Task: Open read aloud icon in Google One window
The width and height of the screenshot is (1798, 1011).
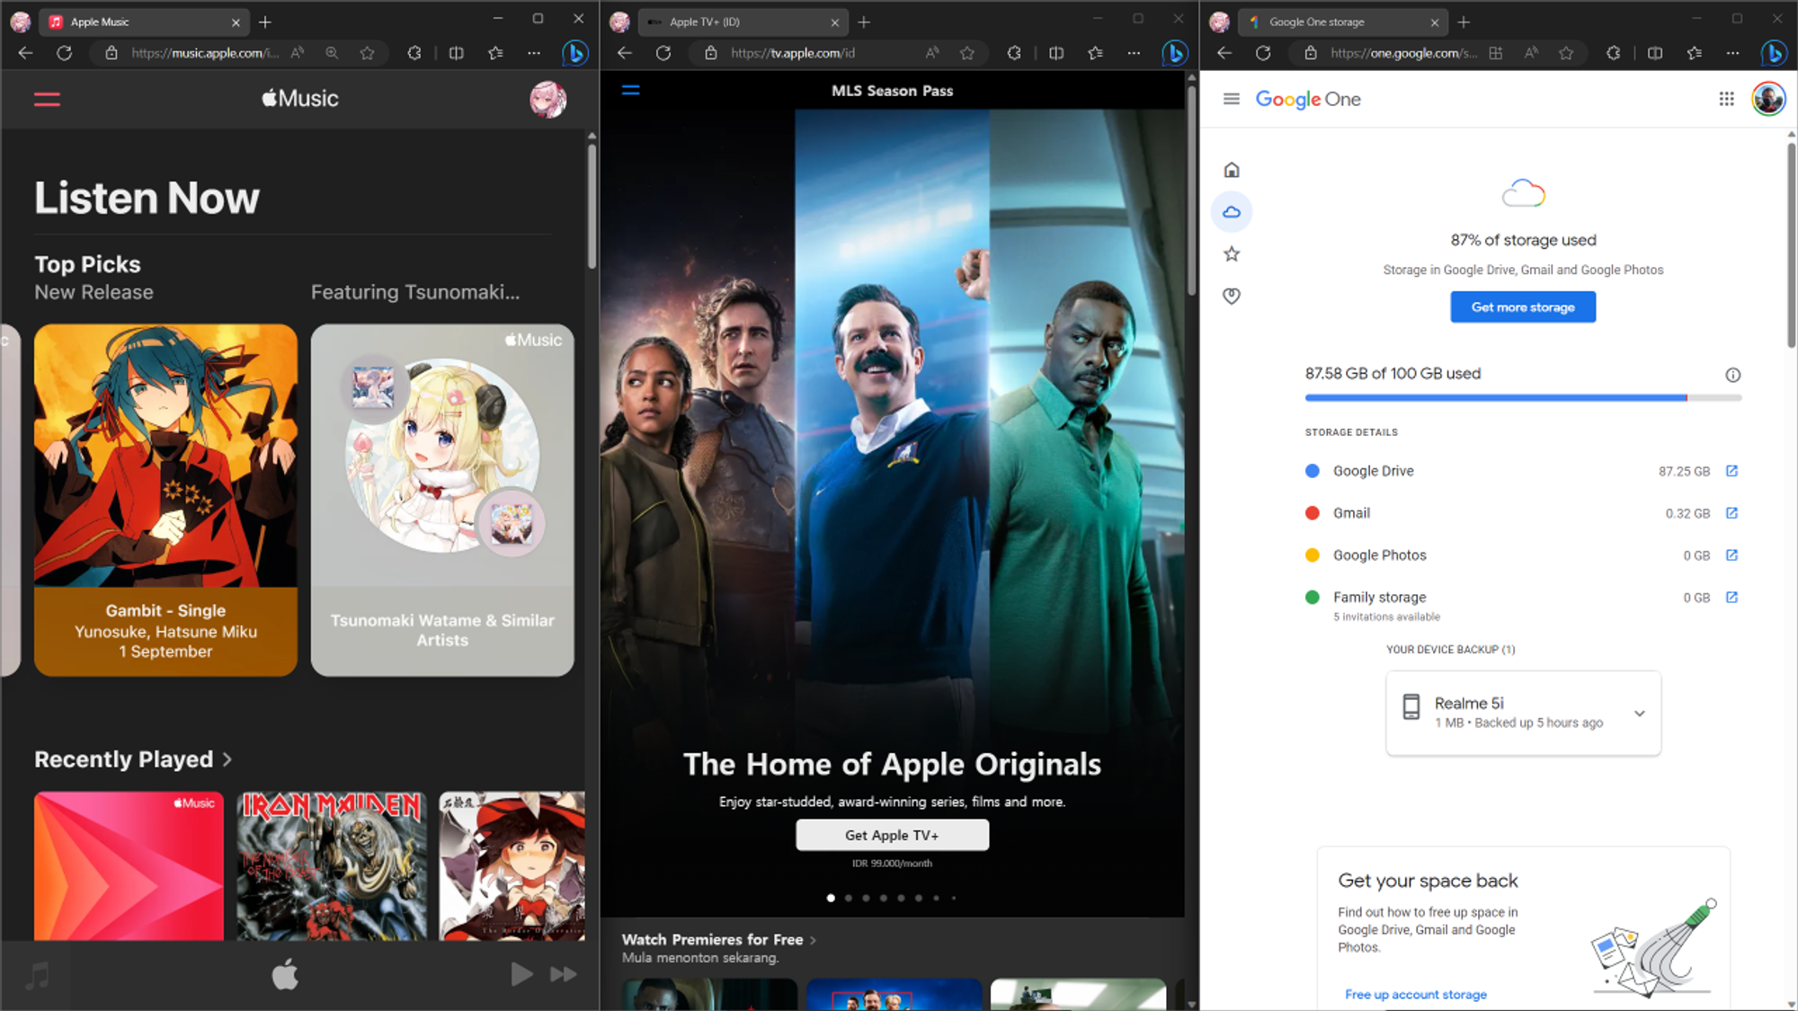Action: [1530, 53]
